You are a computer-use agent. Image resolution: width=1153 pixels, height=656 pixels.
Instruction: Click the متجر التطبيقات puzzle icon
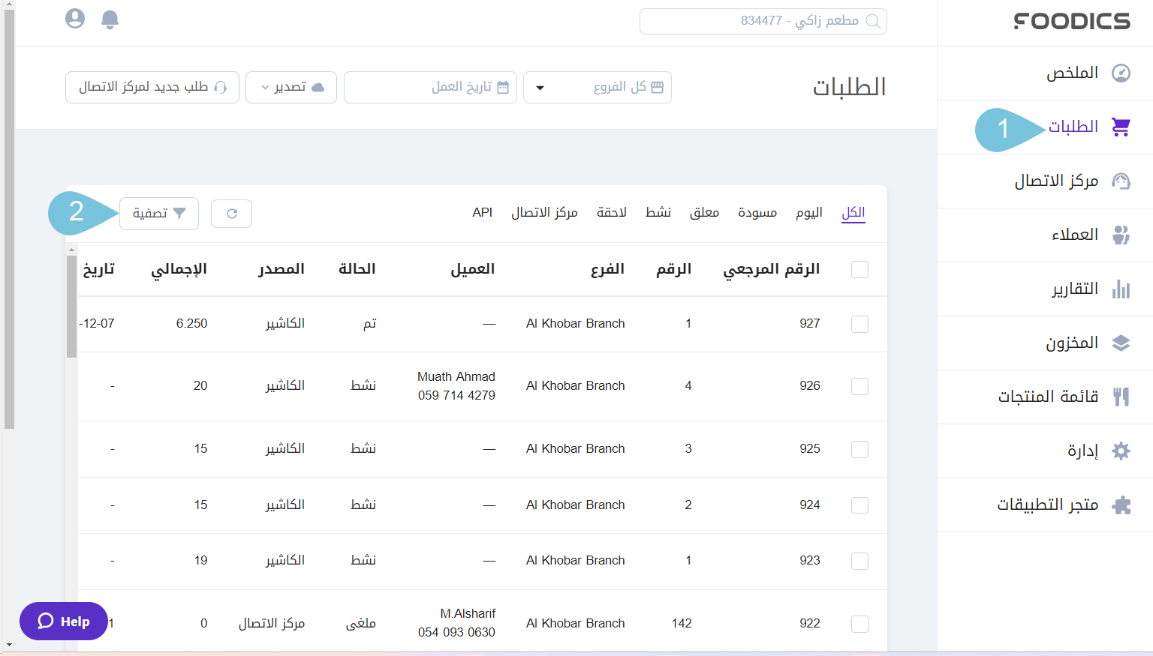[1121, 505]
